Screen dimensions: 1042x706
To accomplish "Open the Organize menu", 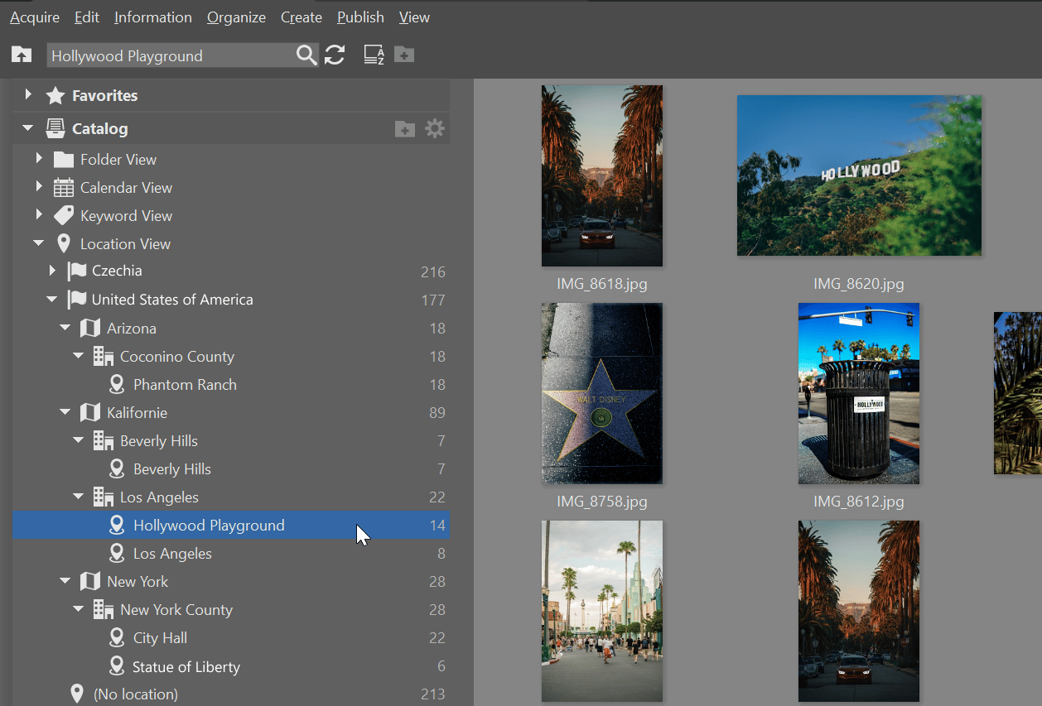I will tap(236, 17).
